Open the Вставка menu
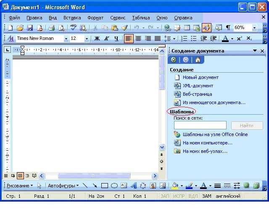Viewport: 269px width, 215px height. pyautogui.click(x=72, y=18)
